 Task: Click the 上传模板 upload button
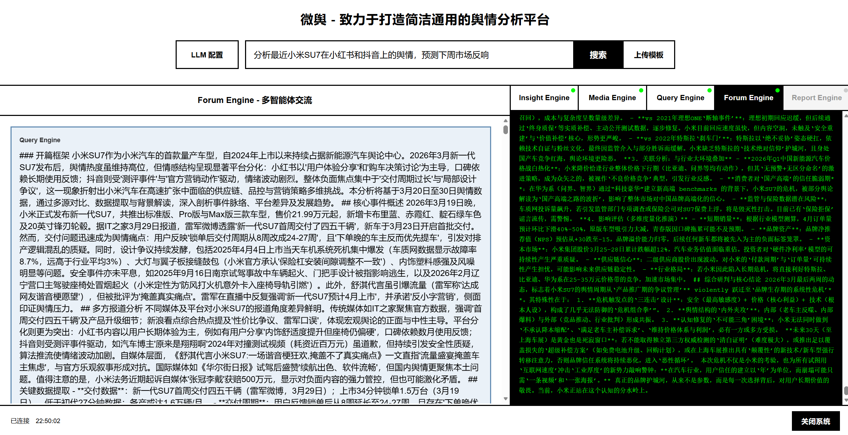649,55
